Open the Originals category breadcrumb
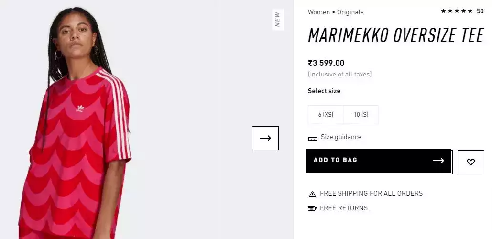Viewport: 492px width, 239px height. coord(350,12)
